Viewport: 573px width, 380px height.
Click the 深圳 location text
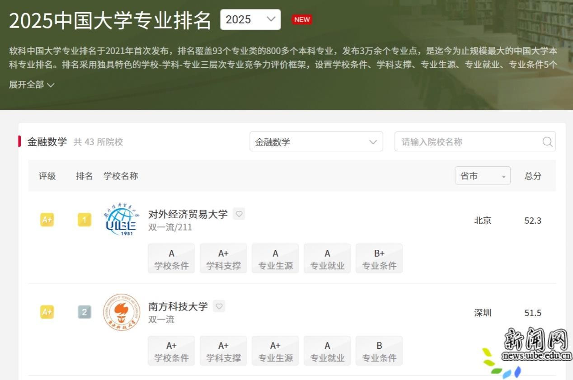(x=483, y=313)
